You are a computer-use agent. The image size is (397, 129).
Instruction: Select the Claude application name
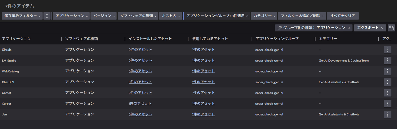click(7, 50)
